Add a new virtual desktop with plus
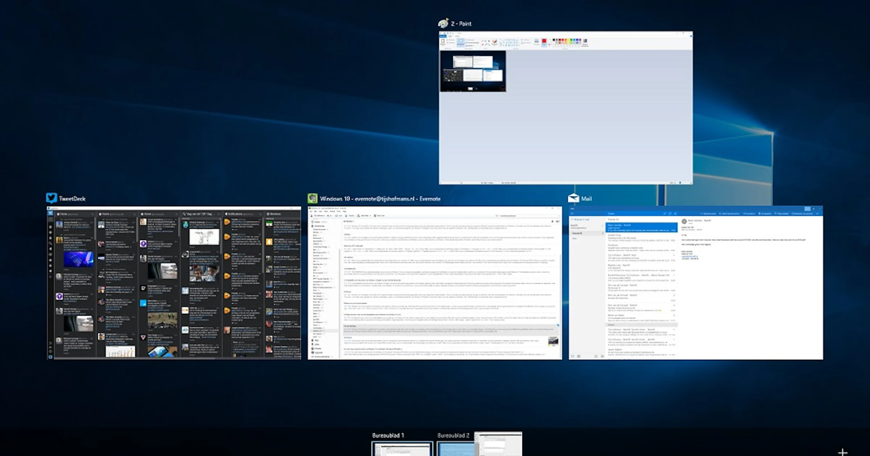 843,452
